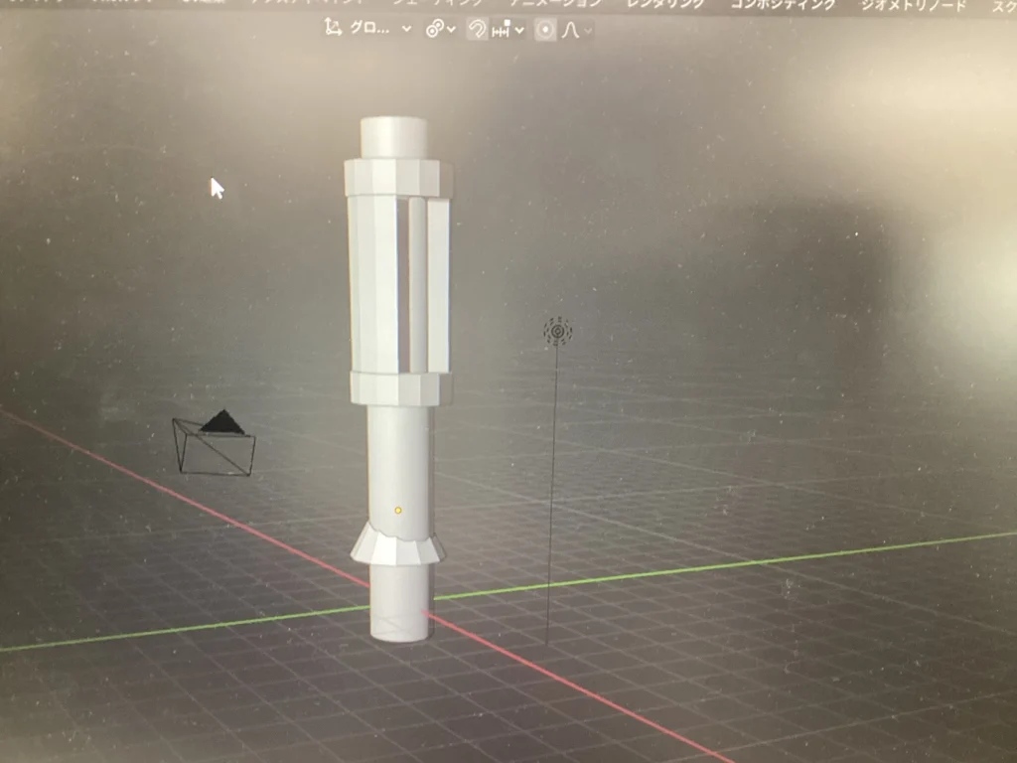Viewport: 1017px width, 763px height.
Task: Select the point light object icon
Action: (557, 331)
